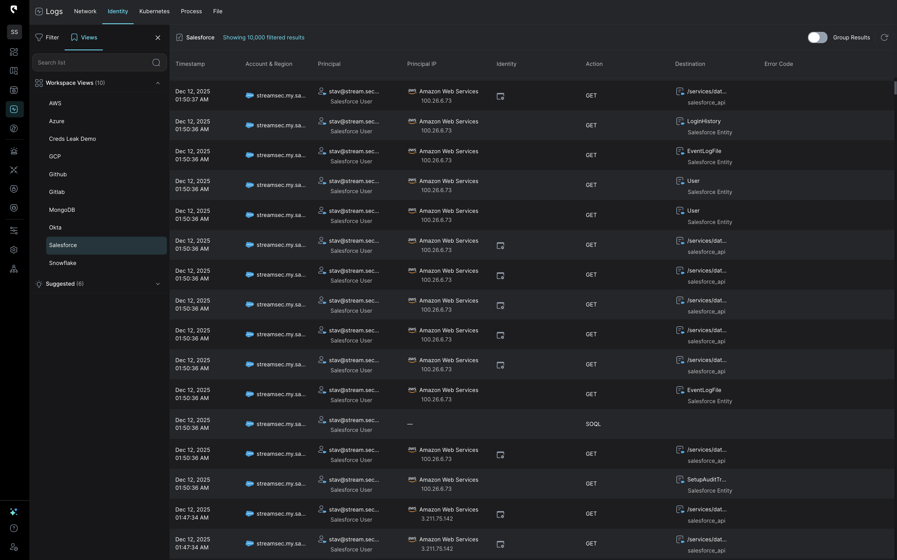Open the SS workspace selector
This screenshot has height=560, width=897.
tap(15, 32)
